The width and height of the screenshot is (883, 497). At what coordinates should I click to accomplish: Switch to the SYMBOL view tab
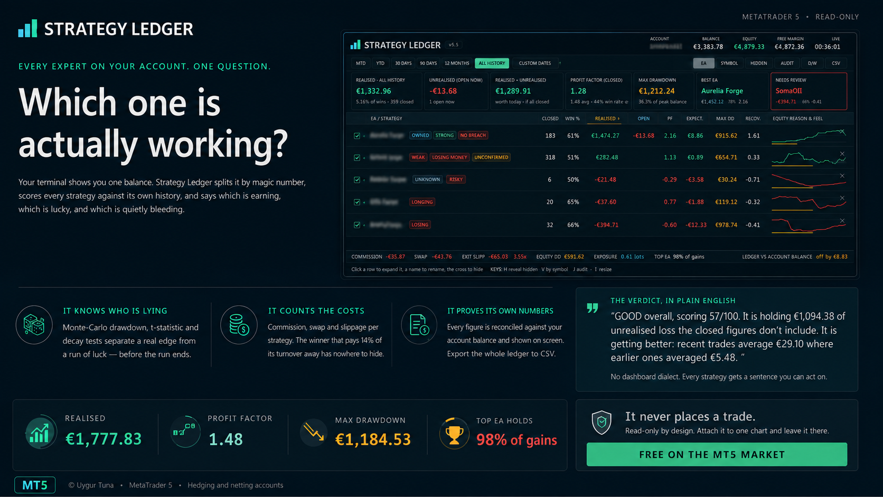(729, 63)
